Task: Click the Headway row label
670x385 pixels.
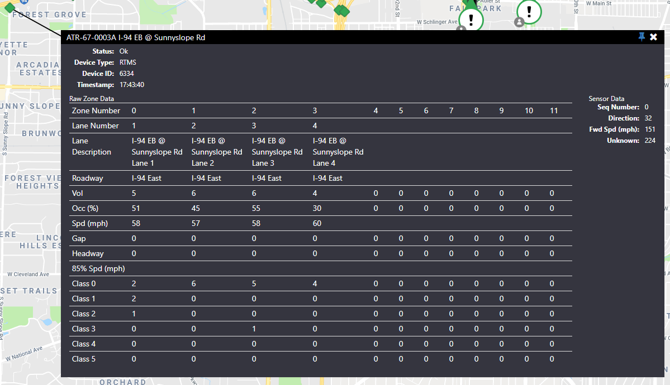Action: click(88, 253)
